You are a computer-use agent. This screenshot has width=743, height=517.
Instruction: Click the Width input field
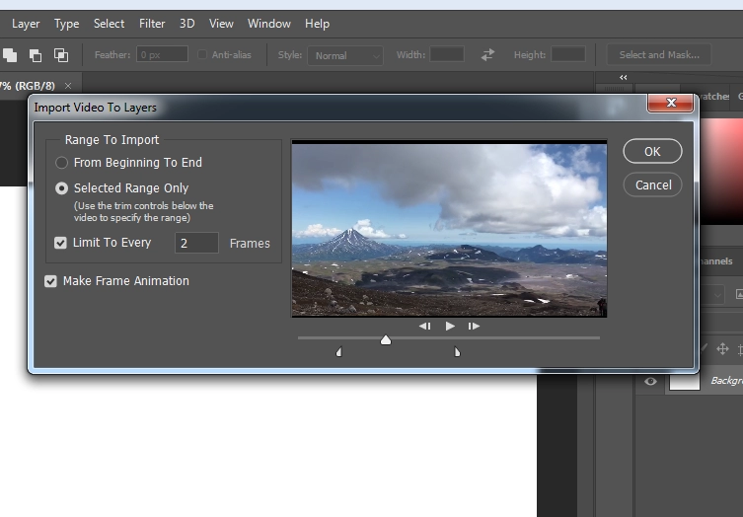447,55
